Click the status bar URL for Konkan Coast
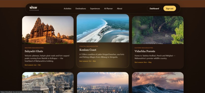 coord(22,92)
